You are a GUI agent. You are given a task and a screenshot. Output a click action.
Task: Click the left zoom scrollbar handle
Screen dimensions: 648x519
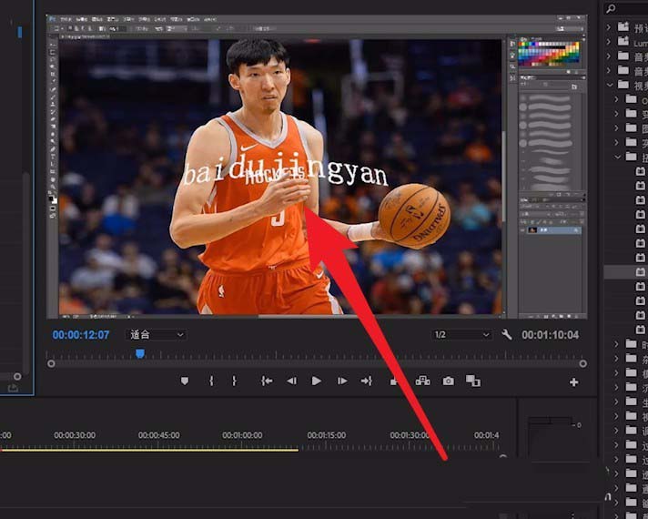[x=51, y=364]
